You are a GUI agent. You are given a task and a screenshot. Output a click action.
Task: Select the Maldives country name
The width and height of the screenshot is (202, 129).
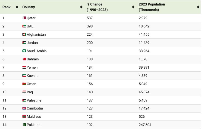[x=34, y=117]
